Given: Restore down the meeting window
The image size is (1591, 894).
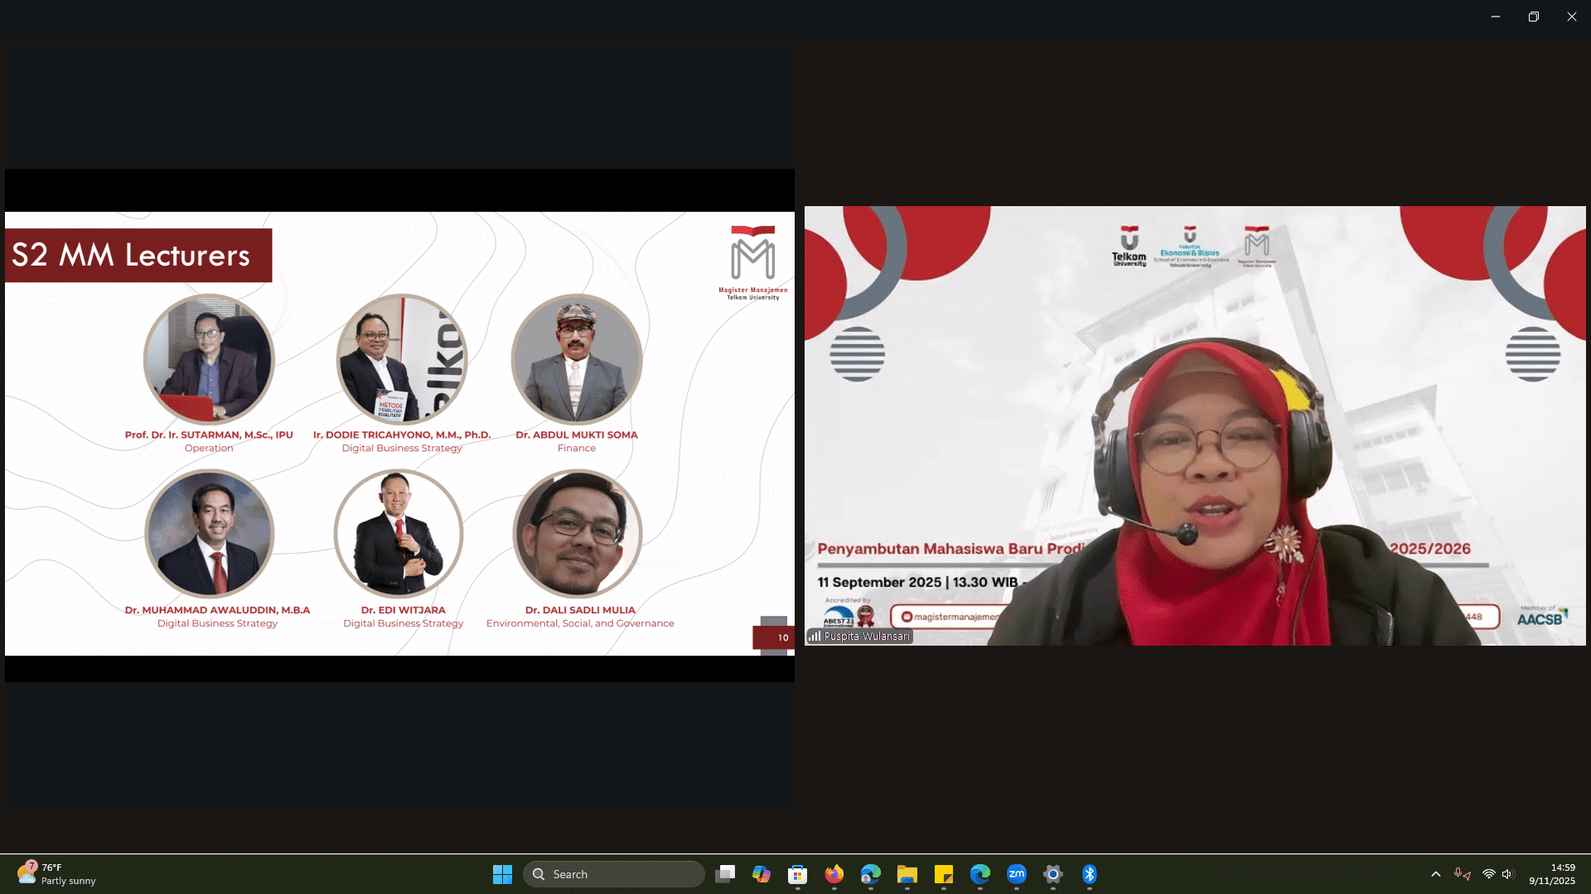Looking at the screenshot, I should pyautogui.click(x=1533, y=17).
